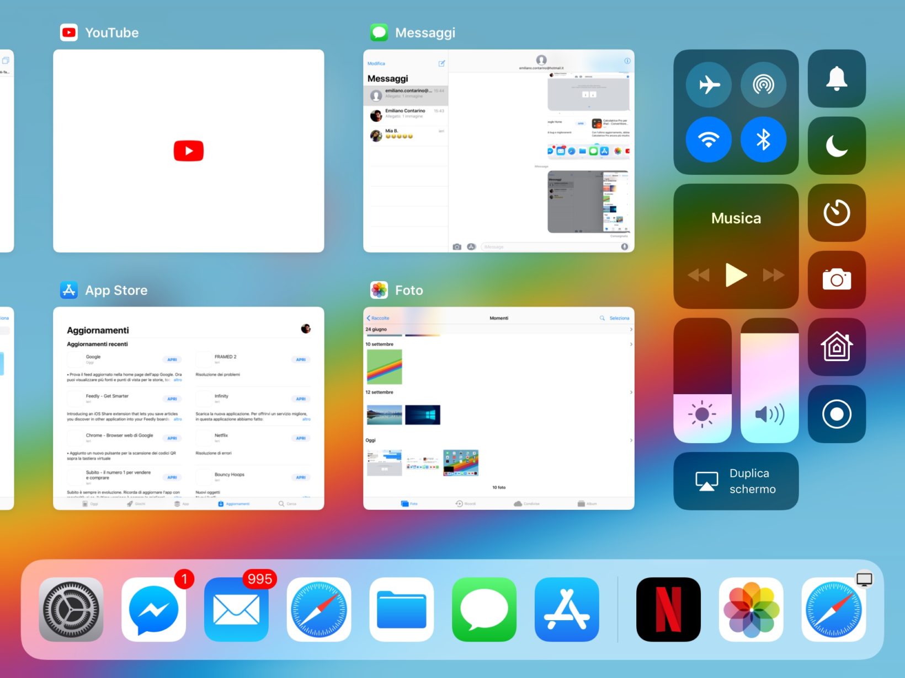Viewport: 905px width, 678px height.
Task: Switch to the YouTube app card
Action: (189, 151)
